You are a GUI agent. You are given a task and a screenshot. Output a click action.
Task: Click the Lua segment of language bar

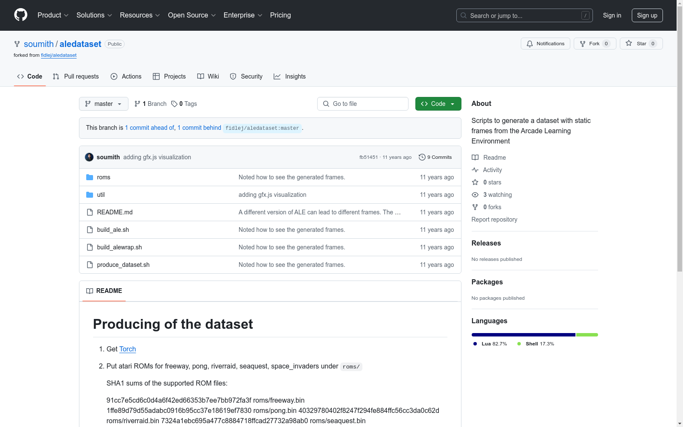tap(523, 335)
